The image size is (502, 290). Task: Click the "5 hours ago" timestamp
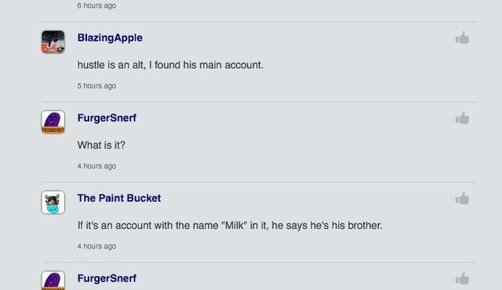click(x=96, y=85)
